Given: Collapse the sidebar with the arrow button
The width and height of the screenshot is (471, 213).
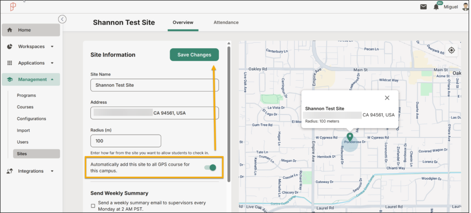Looking at the screenshot, I should point(62,19).
